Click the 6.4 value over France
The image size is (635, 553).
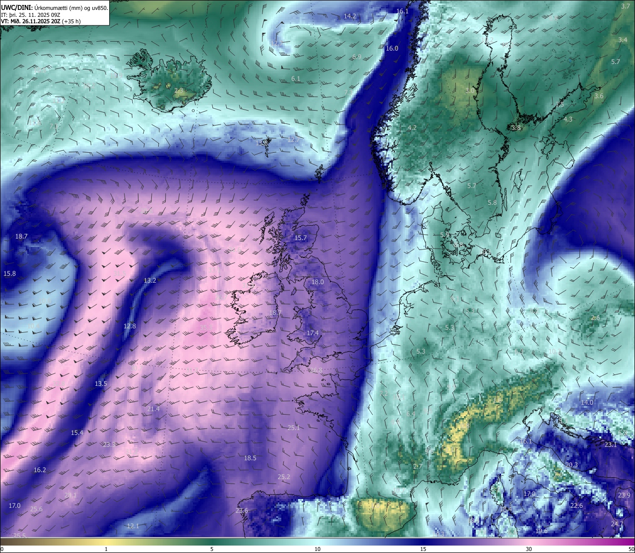[411, 414]
